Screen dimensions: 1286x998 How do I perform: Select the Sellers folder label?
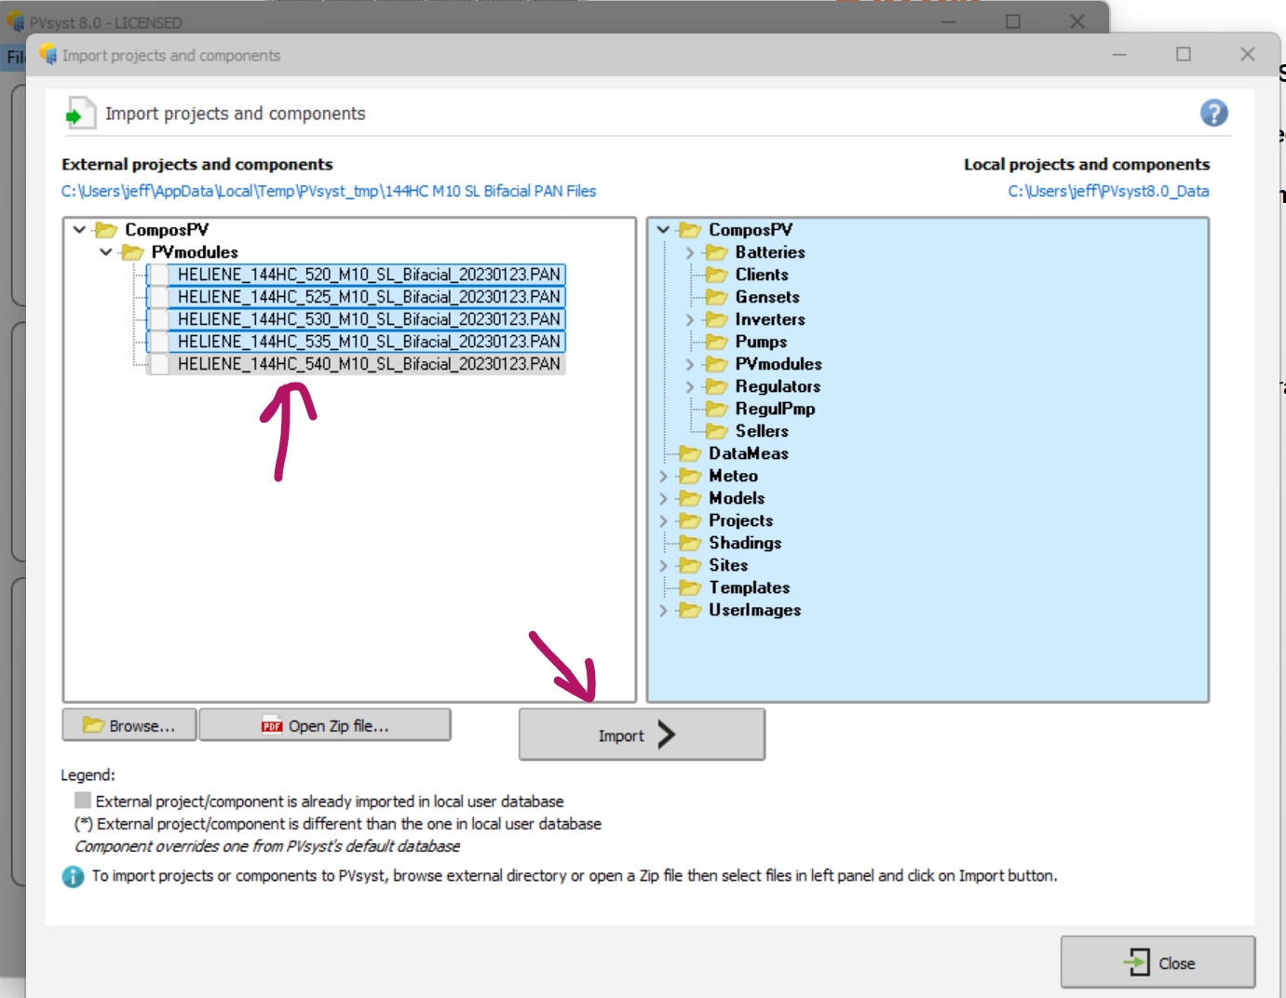click(762, 431)
